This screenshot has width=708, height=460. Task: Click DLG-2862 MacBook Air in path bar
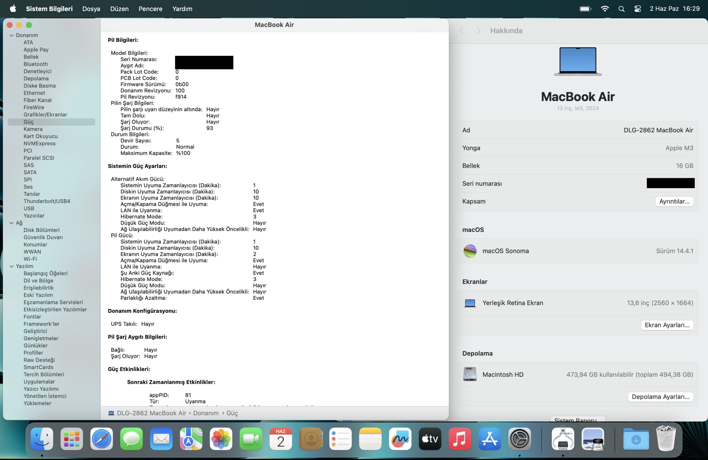pos(151,413)
